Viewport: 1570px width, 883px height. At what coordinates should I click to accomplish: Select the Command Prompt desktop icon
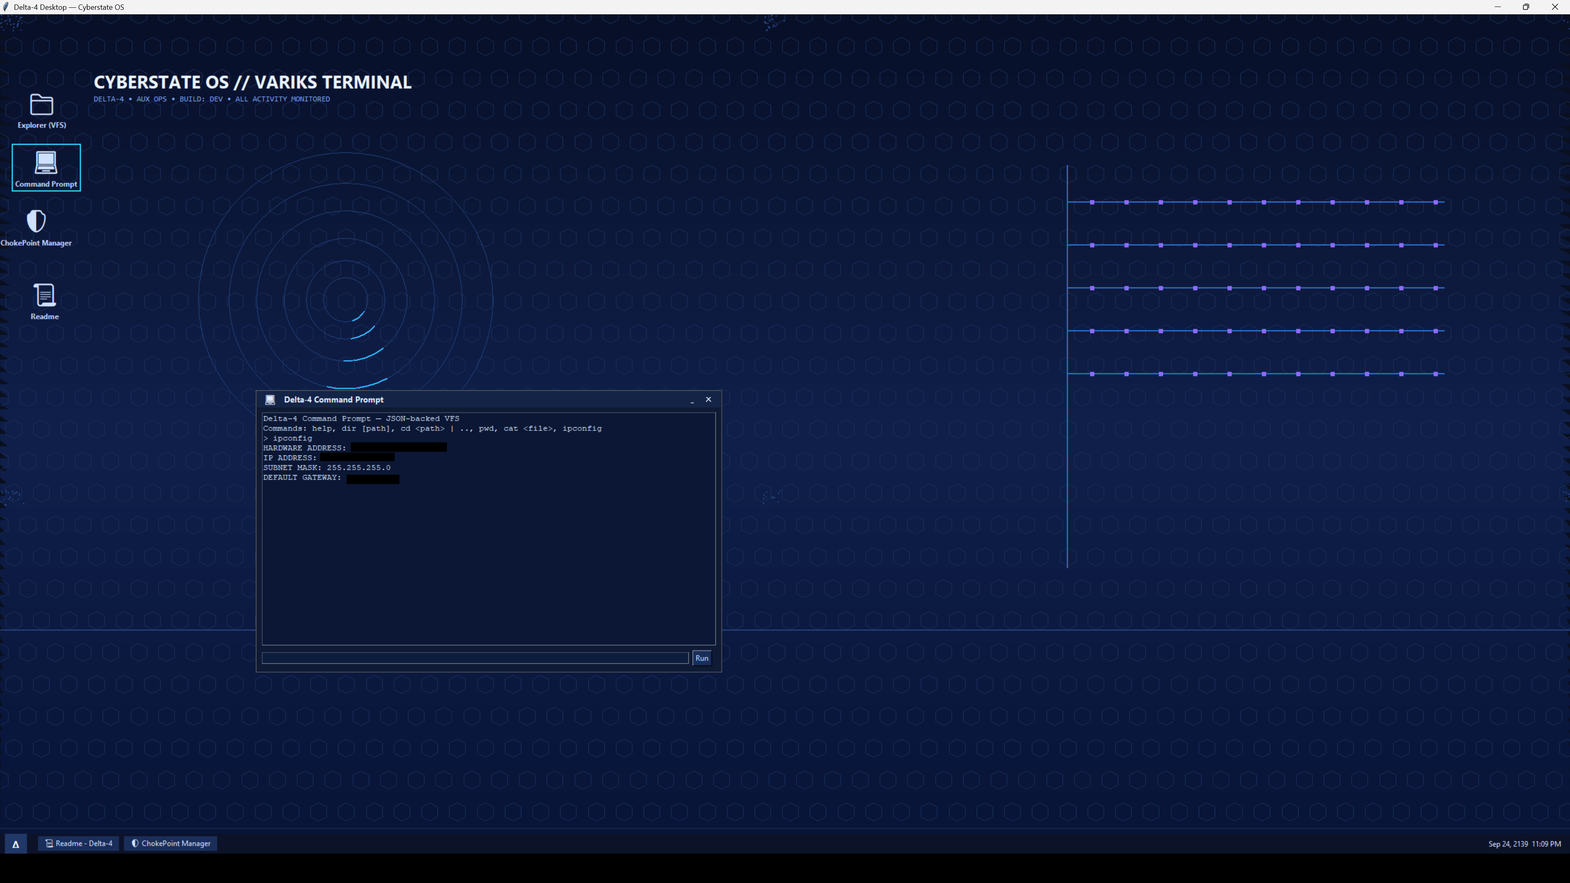(x=46, y=168)
